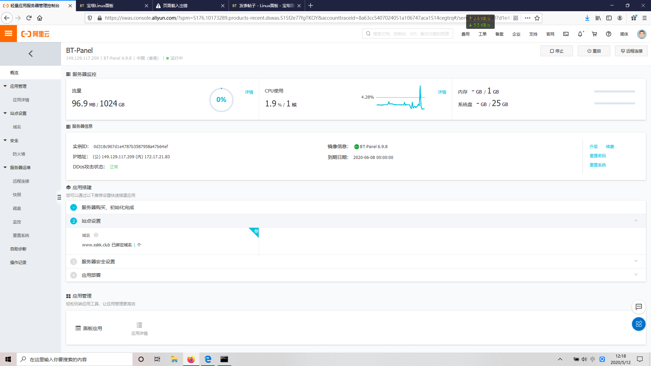Expand the 服务器安全设置 step
This screenshot has width=651, height=366.
pyautogui.click(x=636, y=261)
